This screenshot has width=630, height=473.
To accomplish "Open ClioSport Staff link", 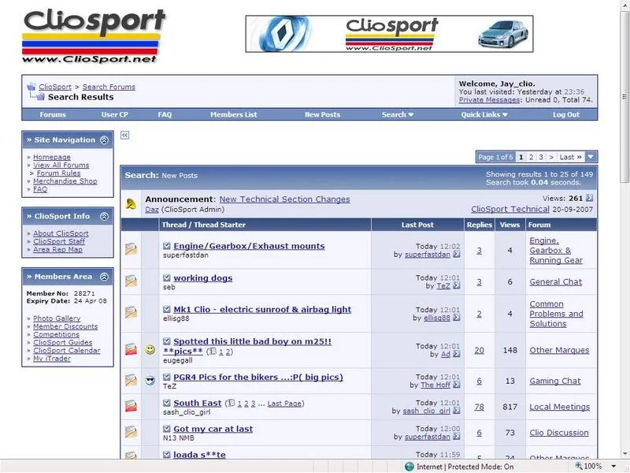I will [x=59, y=241].
